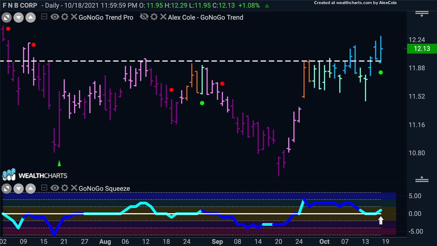Remove the Alex Cole GoNoGo Trend indicator

tap(163, 17)
